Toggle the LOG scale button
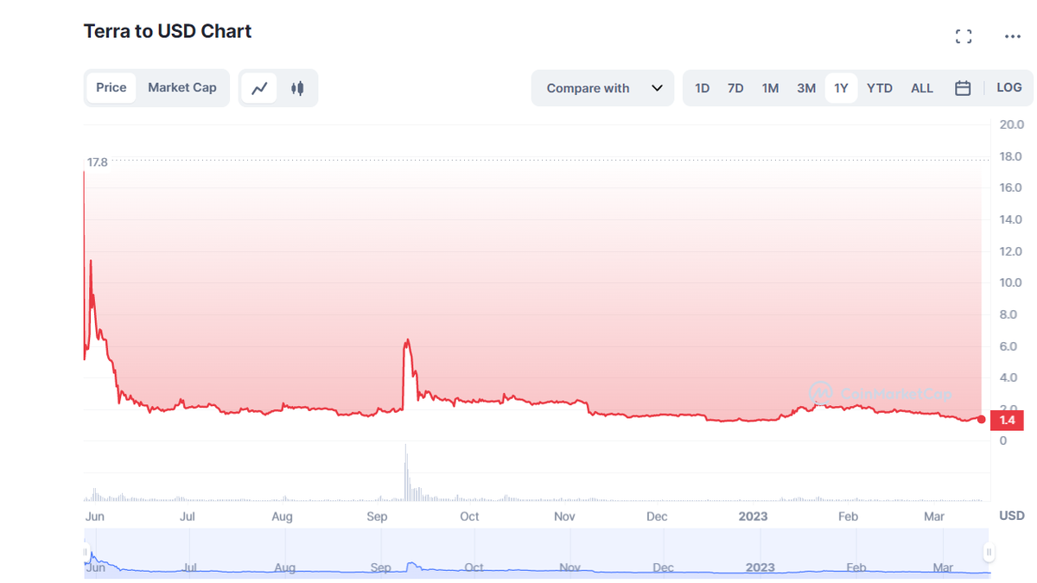Image resolution: width=1037 pixels, height=583 pixels. 1009,87
